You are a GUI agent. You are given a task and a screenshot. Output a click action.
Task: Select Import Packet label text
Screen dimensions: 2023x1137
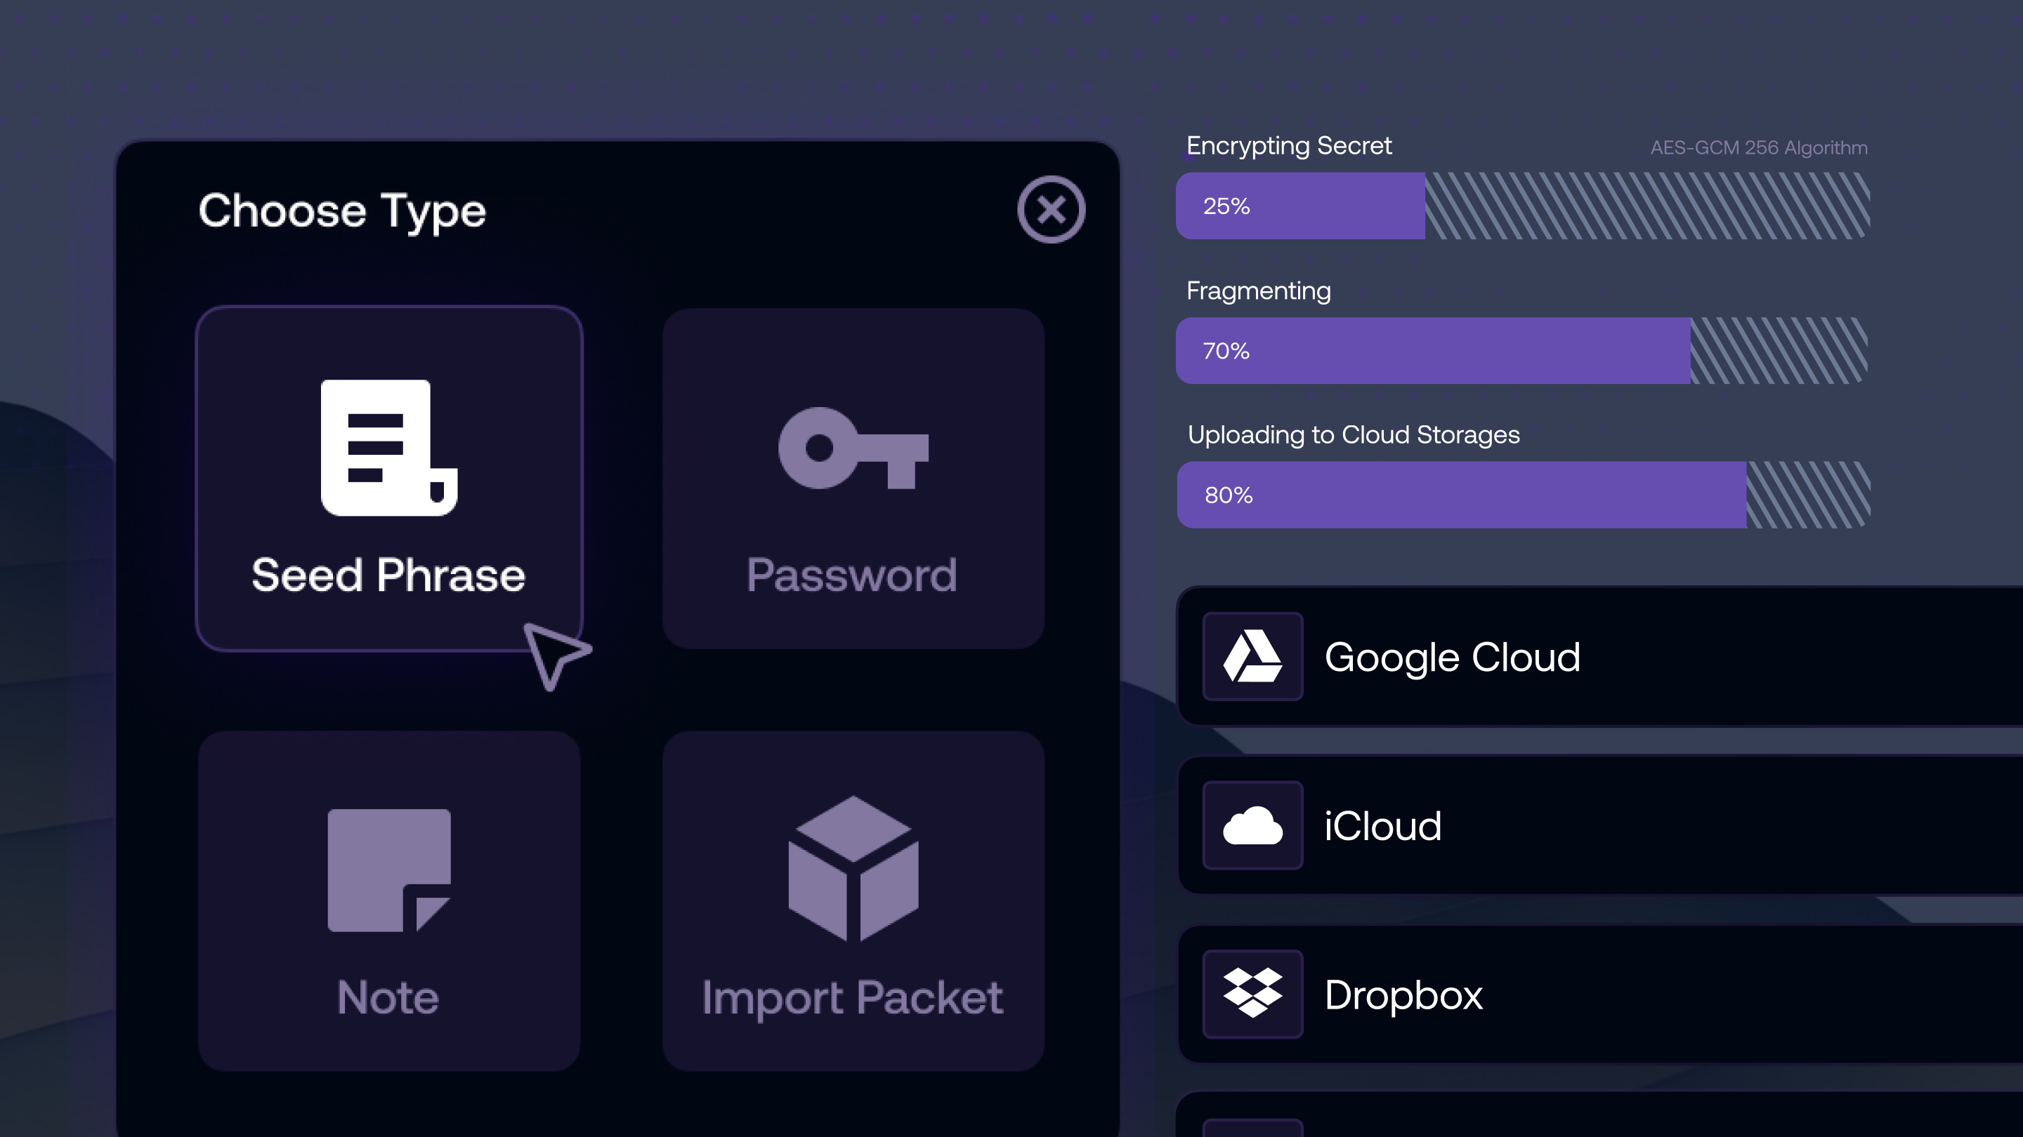(x=852, y=997)
